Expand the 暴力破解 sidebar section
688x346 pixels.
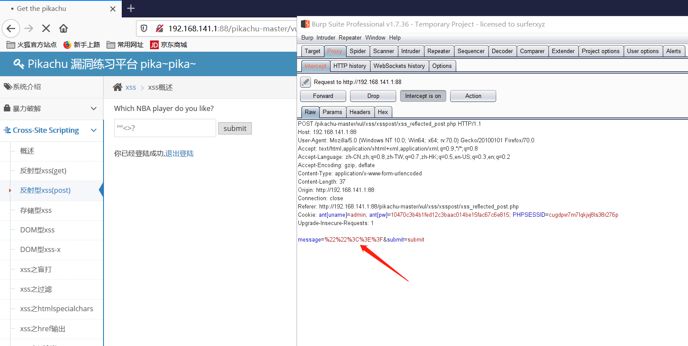point(52,108)
